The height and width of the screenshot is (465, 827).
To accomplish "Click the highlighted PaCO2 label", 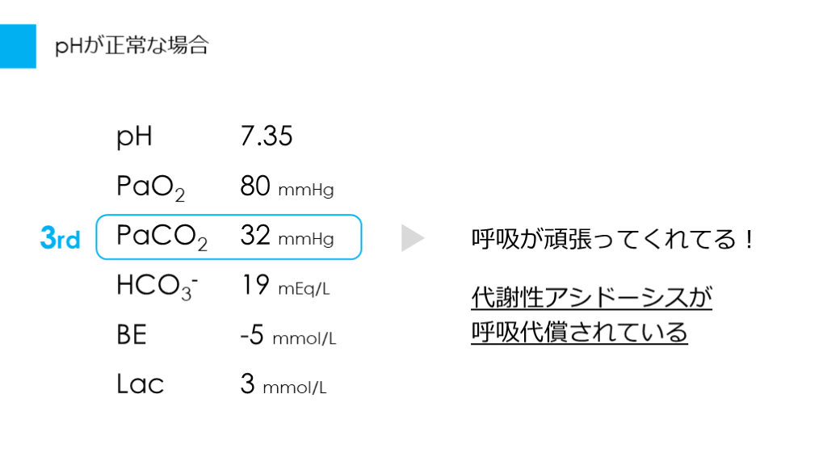I will pyautogui.click(x=162, y=237).
